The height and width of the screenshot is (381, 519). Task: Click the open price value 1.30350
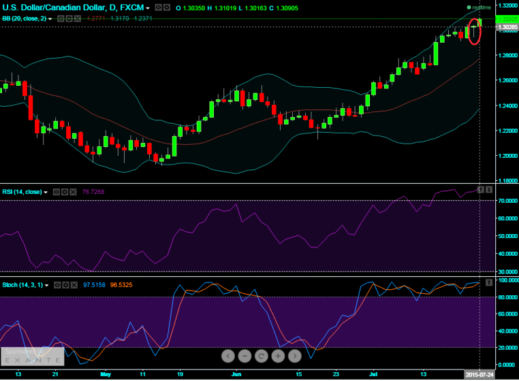[193, 7]
